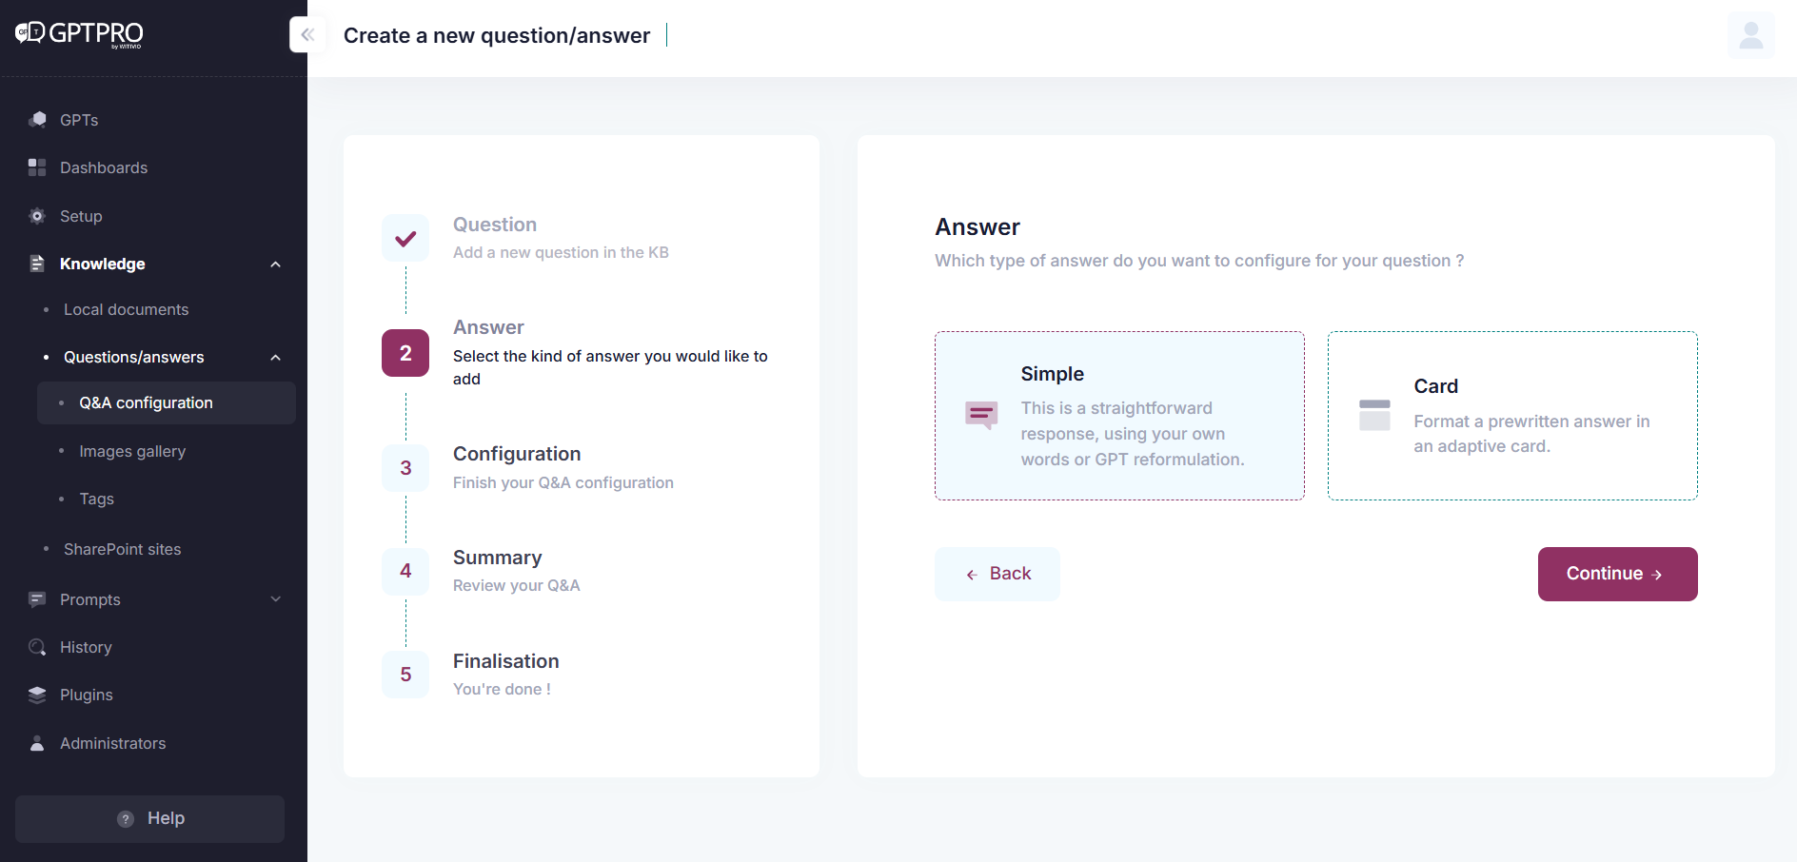This screenshot has height=862, width=1797.
Task: Click the user avatar in the top right
Action: [x=1750, y=34]
